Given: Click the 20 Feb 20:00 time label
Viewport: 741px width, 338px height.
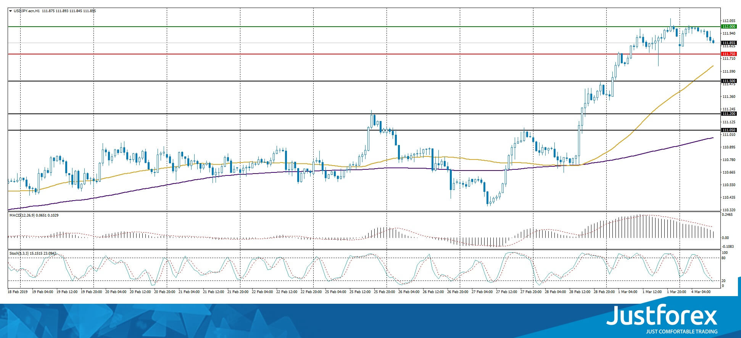Looking at the screenshot, I should click(x=164, y=292).
